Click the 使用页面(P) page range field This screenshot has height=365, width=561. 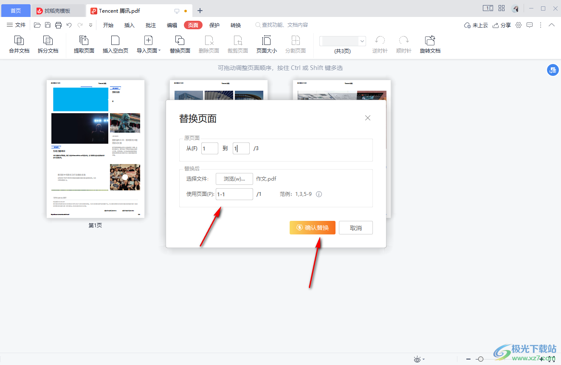click(234, 194)
